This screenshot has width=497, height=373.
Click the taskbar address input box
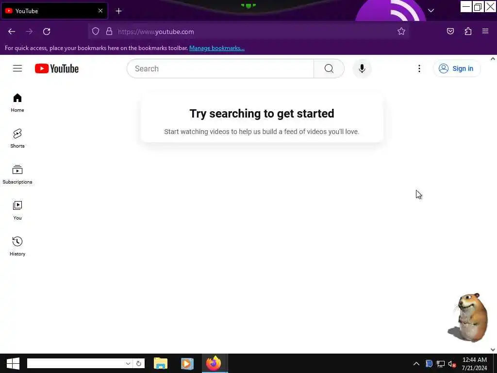tap(75, 363)
